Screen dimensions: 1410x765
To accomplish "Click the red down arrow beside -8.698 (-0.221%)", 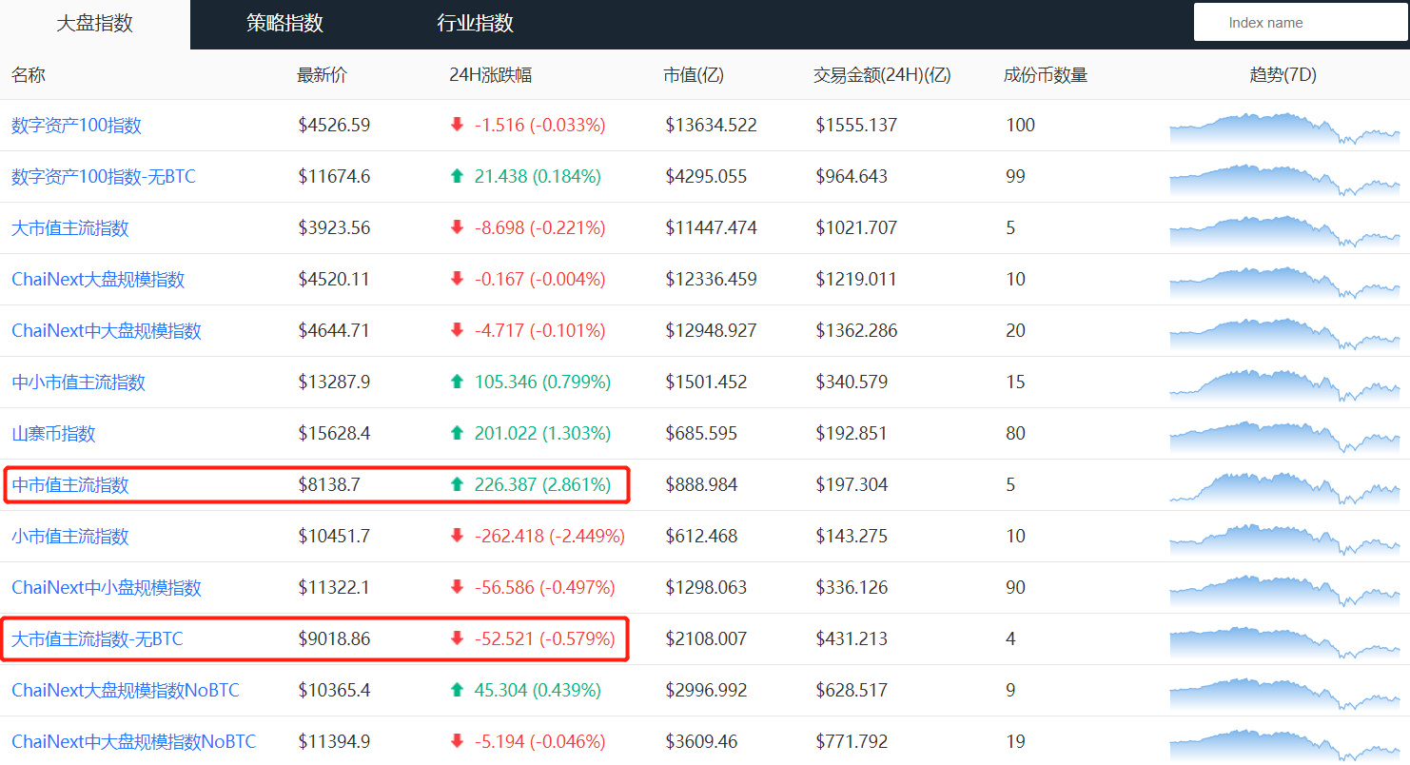I will click(457, 227).
